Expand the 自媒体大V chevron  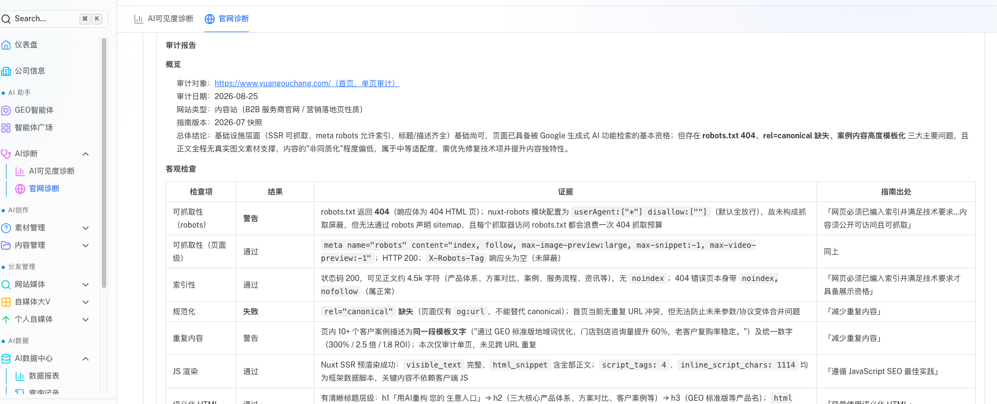[x=86, y=302]
